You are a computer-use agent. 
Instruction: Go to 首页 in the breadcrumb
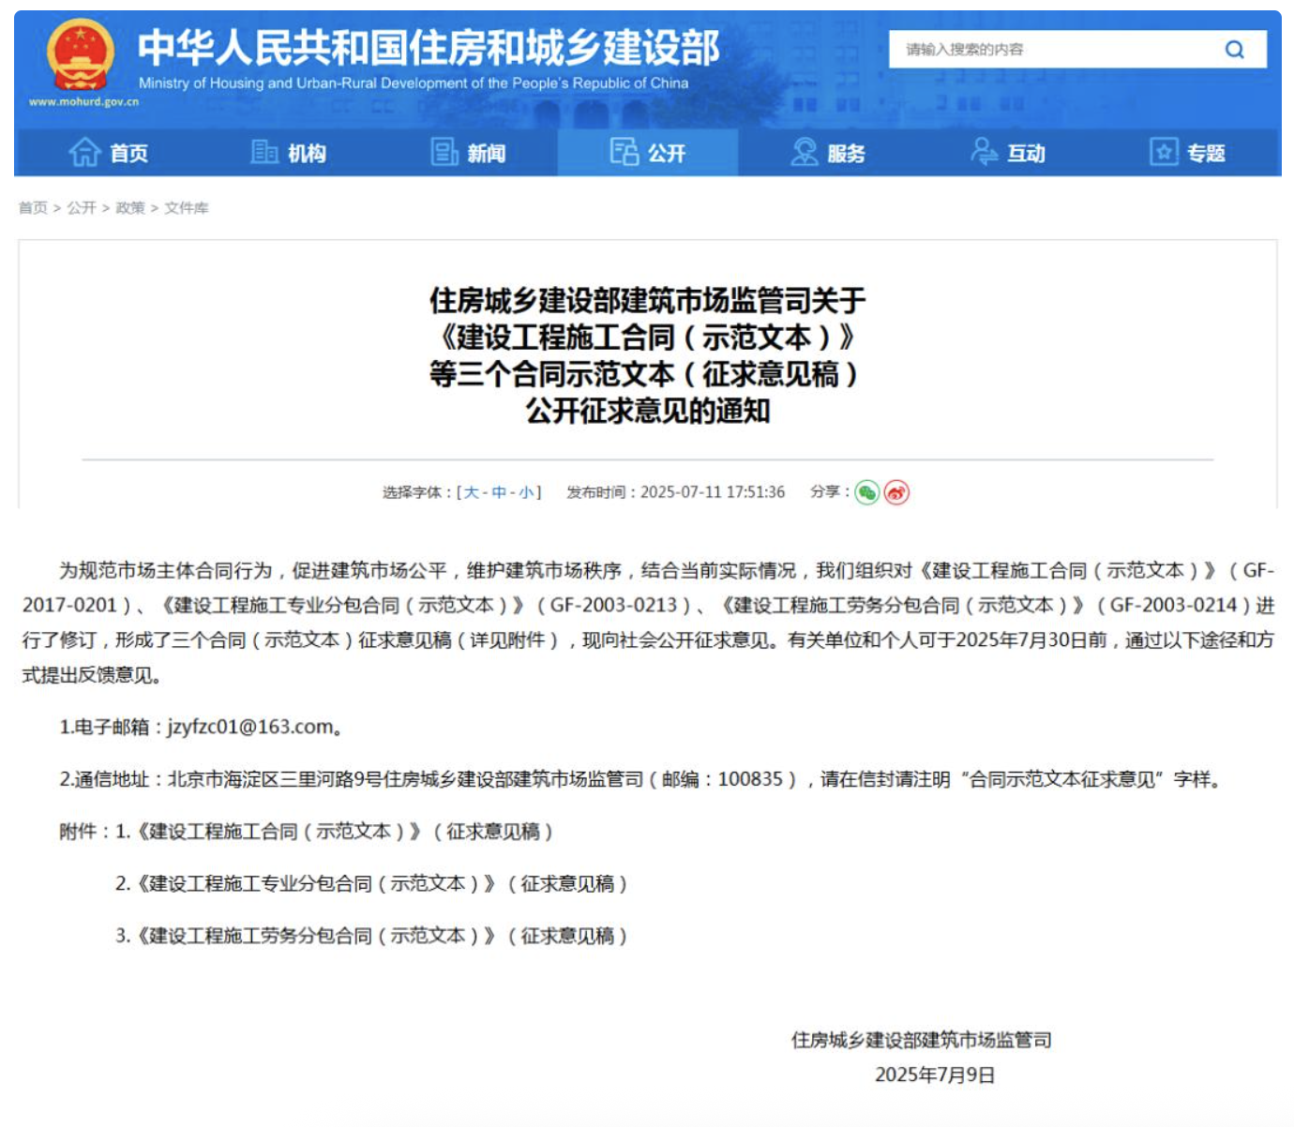(x=33, y=208)
